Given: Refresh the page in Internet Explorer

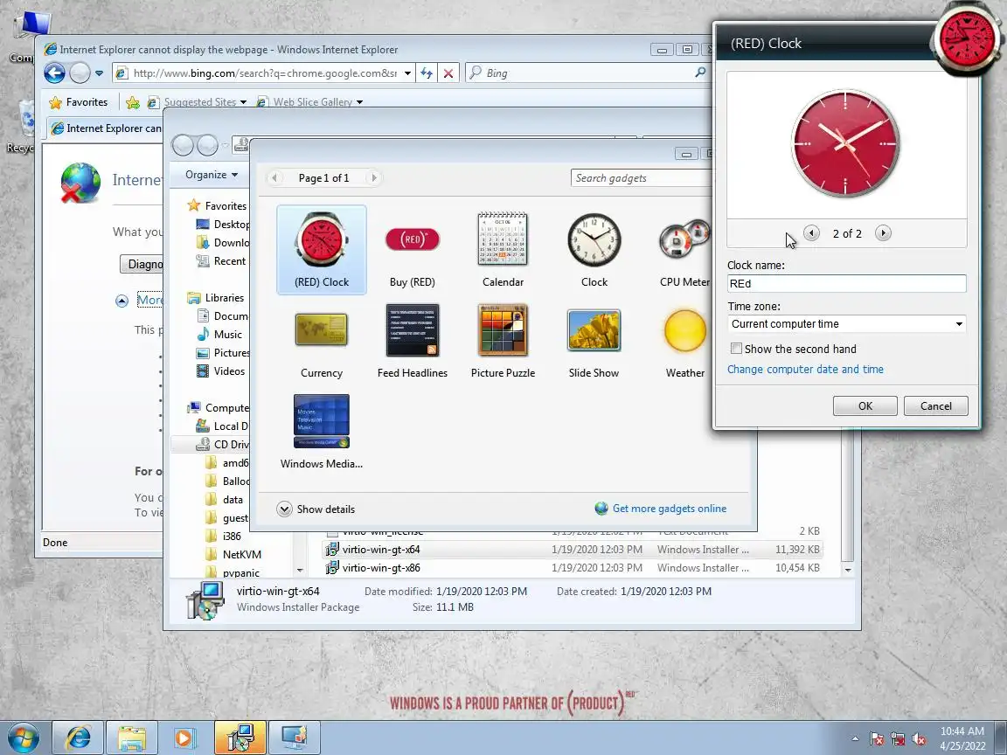Looking at the screenshot, I should [x=427, y=73].
